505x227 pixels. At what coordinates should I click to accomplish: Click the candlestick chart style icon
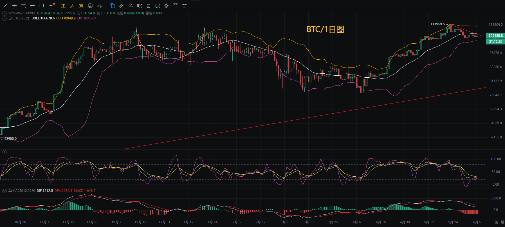pos(140,6)
